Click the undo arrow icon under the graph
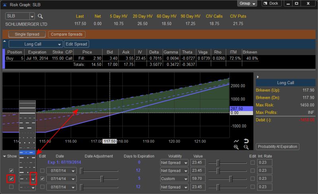 pos(246,141)
